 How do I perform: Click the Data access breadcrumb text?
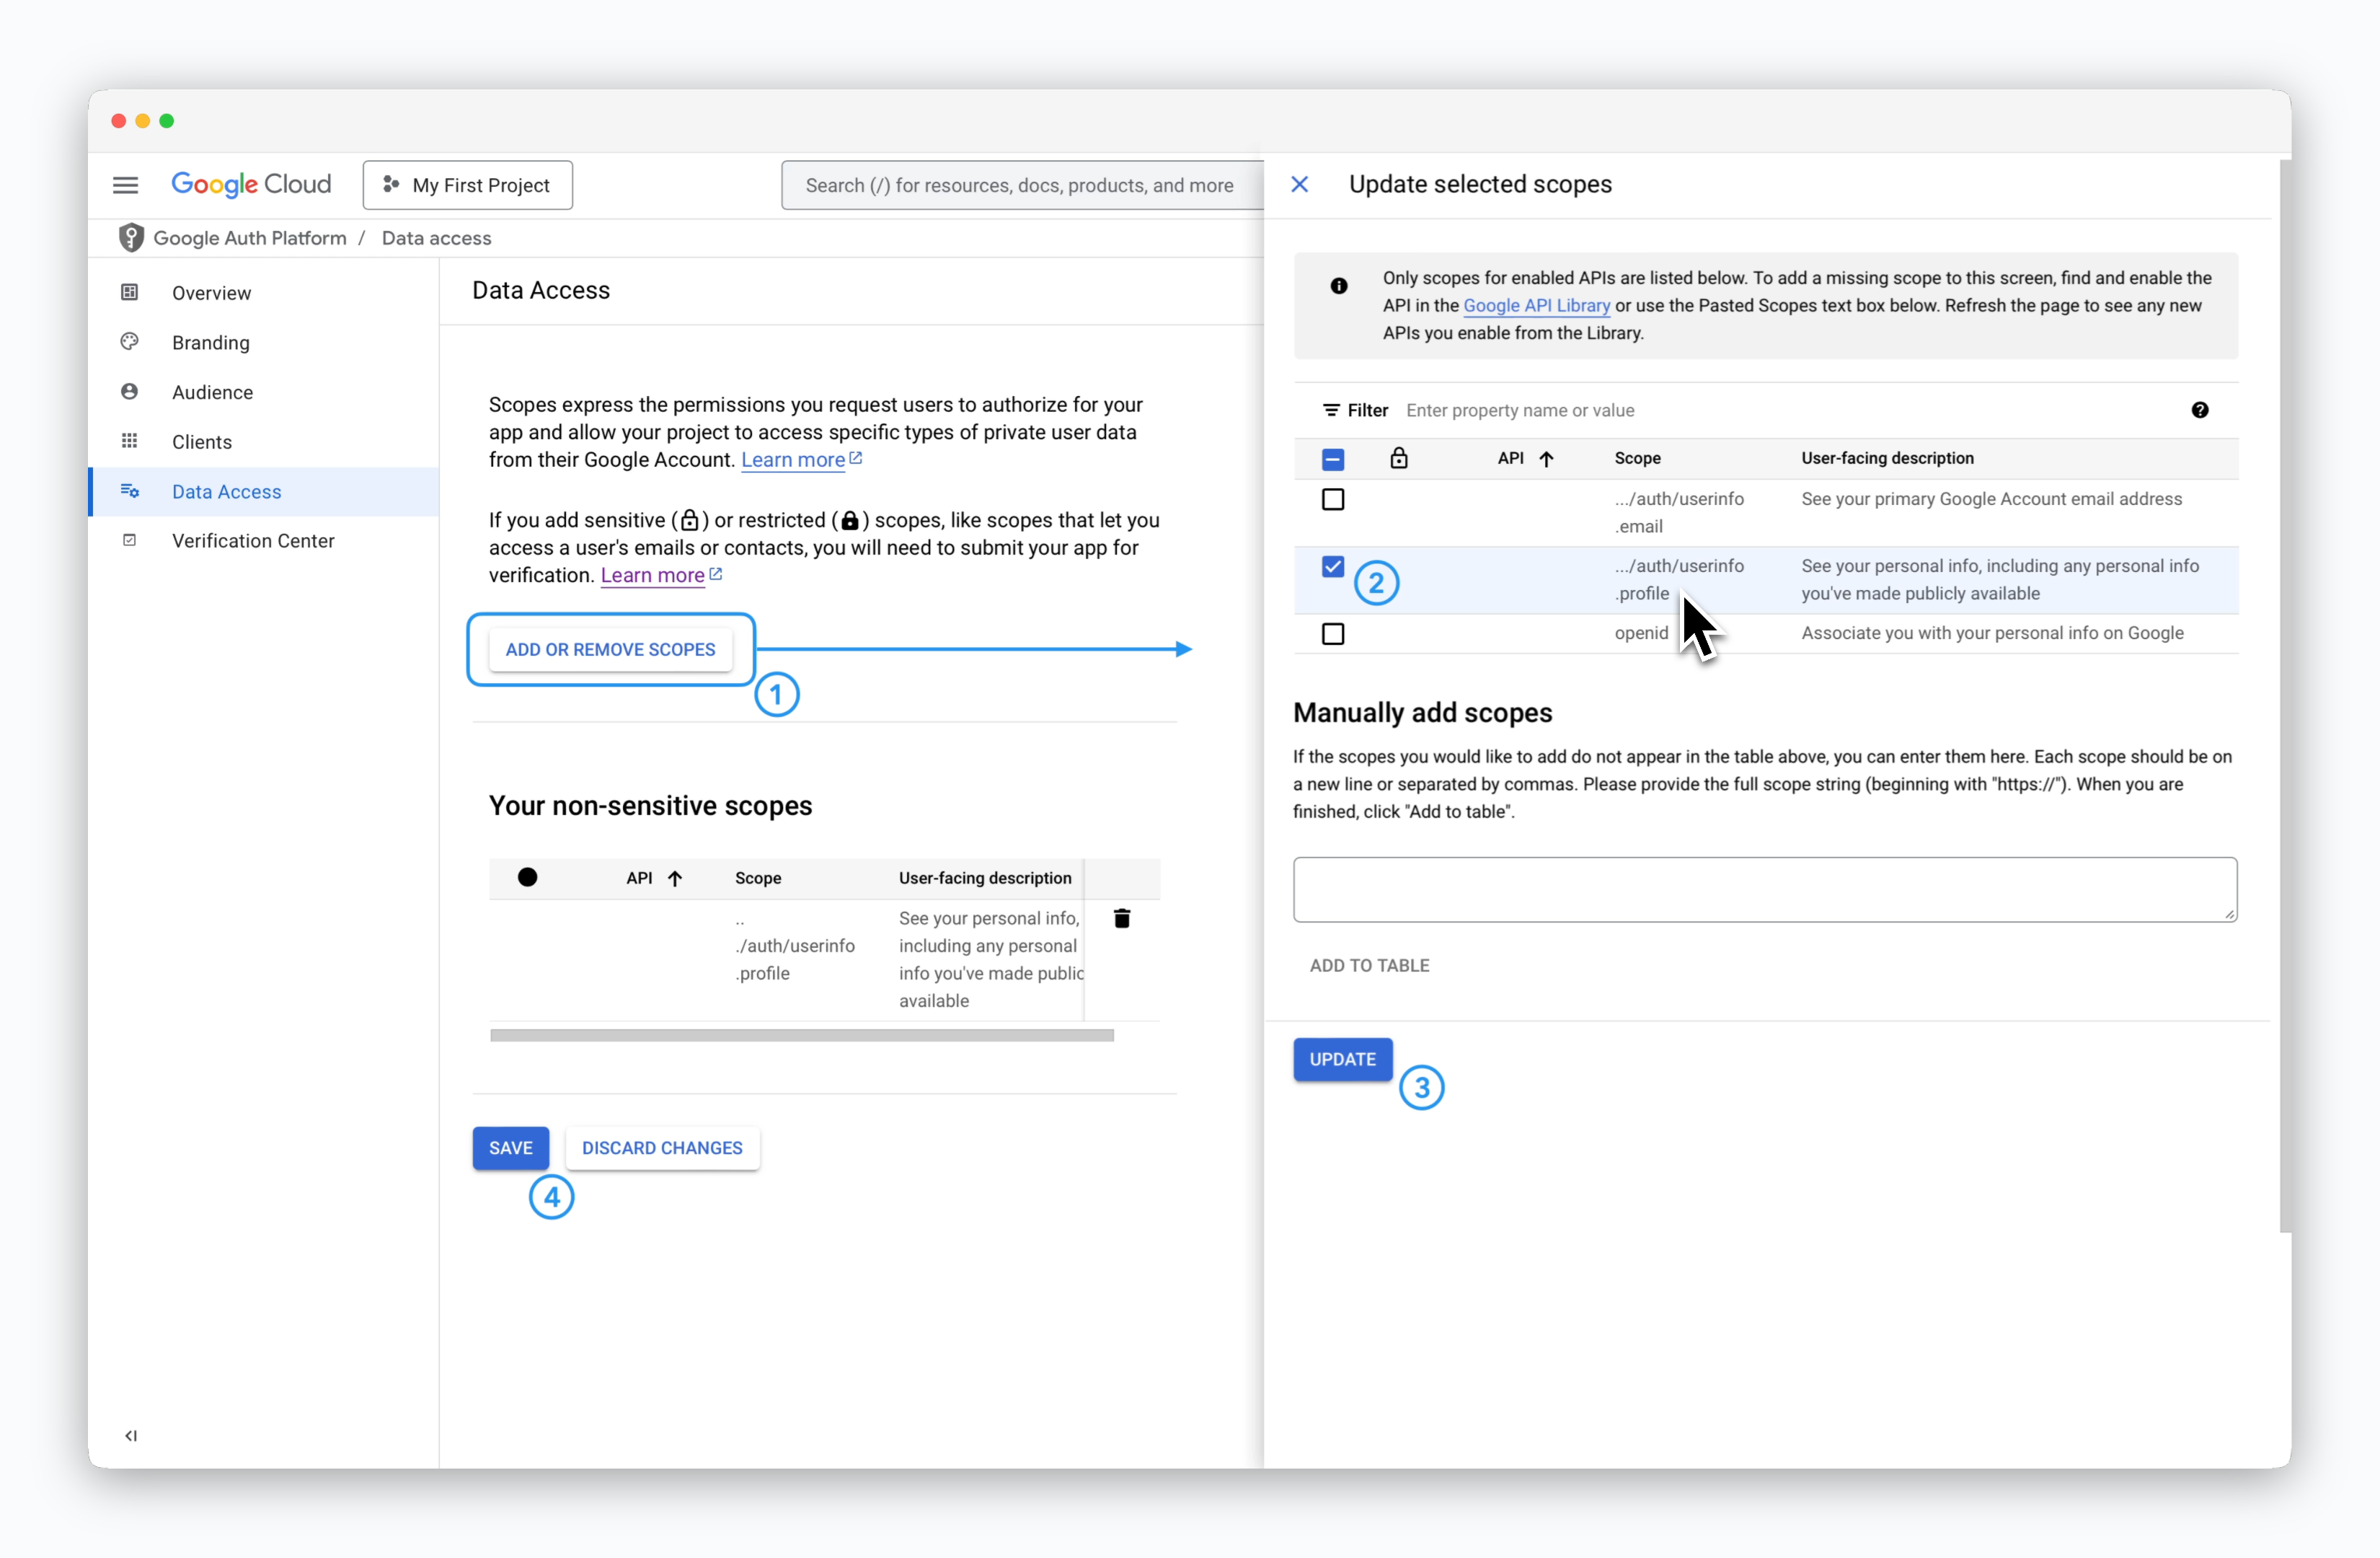pyautogui.click(x=436, y=238)
